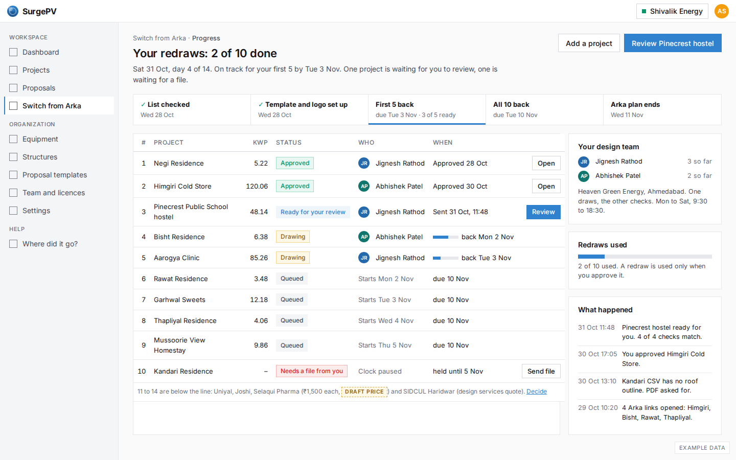The width and height of the screenshot is (736, 460).
Task: Click the AP avatar in Bisht Residence row
Action: point(364,237)
